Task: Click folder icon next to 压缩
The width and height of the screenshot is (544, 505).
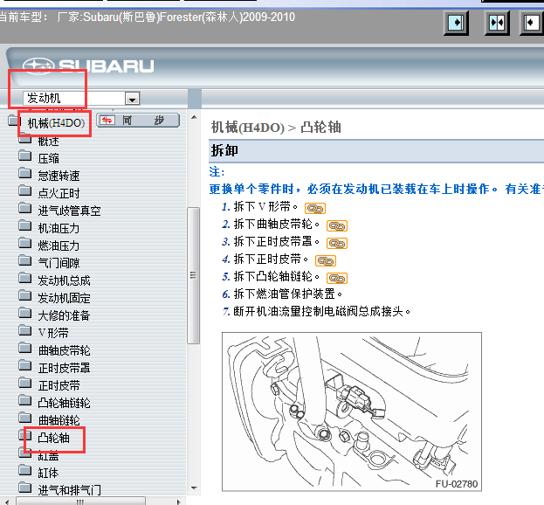Action: [x=24, y=156]
